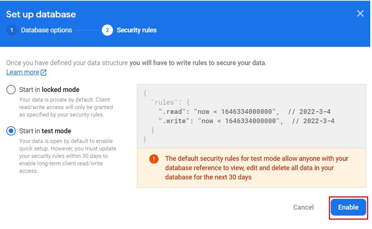
Task: Cancel the database setup
Action: [x=303, y=207]
